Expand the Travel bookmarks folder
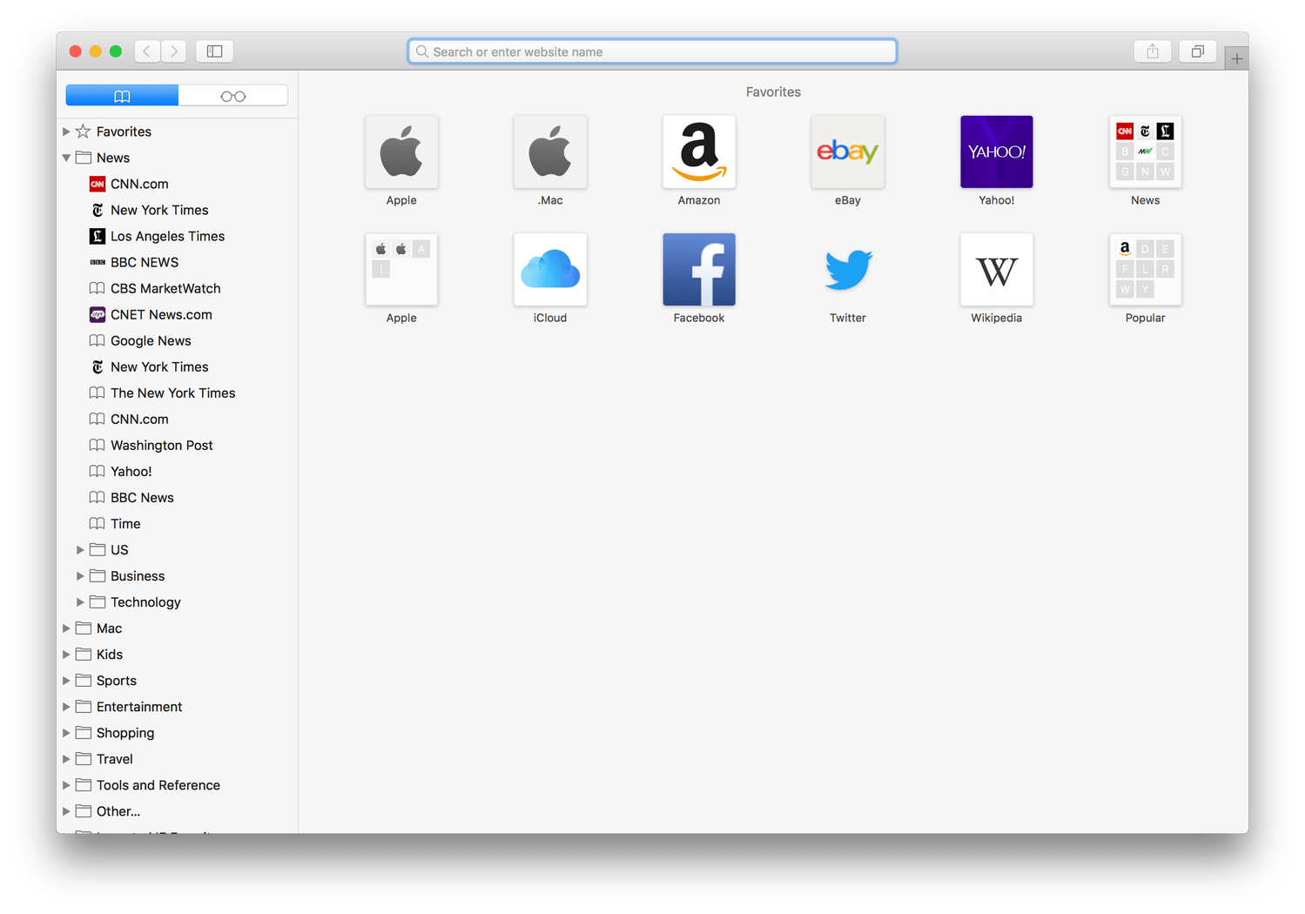This screenshot has height=914, width=1305. [x=66, y=758]
